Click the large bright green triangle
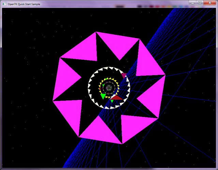The image size is (218, 170). click(103, 96)
